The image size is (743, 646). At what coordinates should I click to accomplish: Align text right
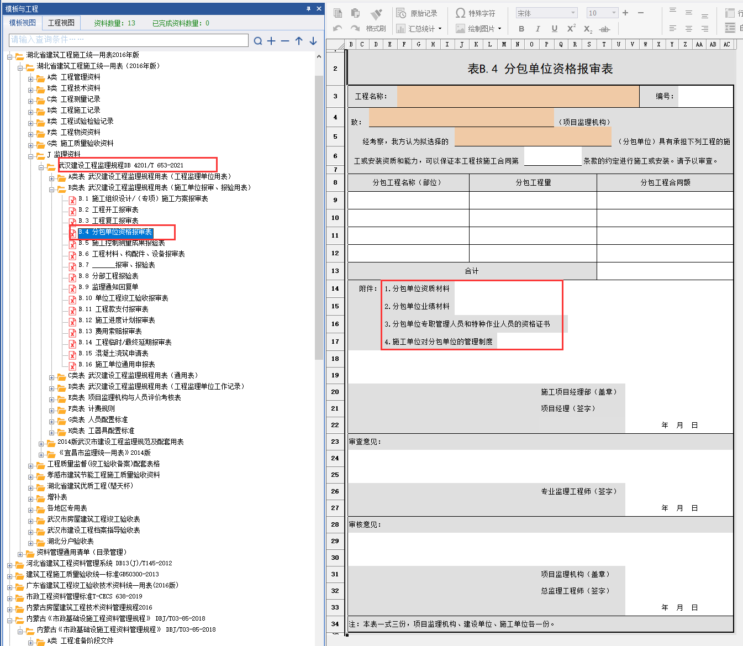(704, 28)
